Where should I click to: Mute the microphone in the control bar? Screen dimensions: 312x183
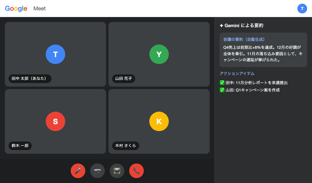[78, 171]
